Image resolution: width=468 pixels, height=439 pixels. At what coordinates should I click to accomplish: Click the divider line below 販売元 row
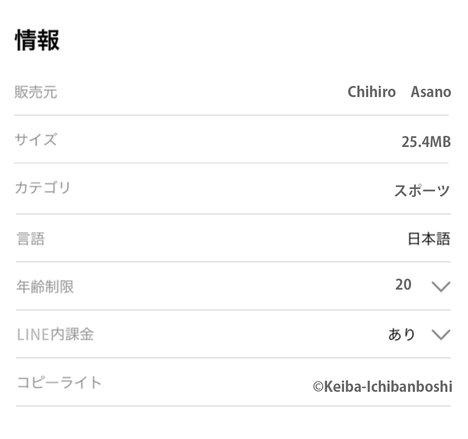point(232,115)
